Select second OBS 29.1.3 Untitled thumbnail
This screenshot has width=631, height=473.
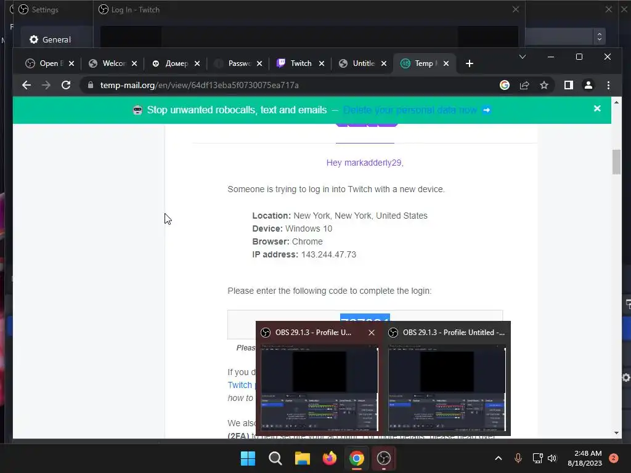[x=447, y=388]
